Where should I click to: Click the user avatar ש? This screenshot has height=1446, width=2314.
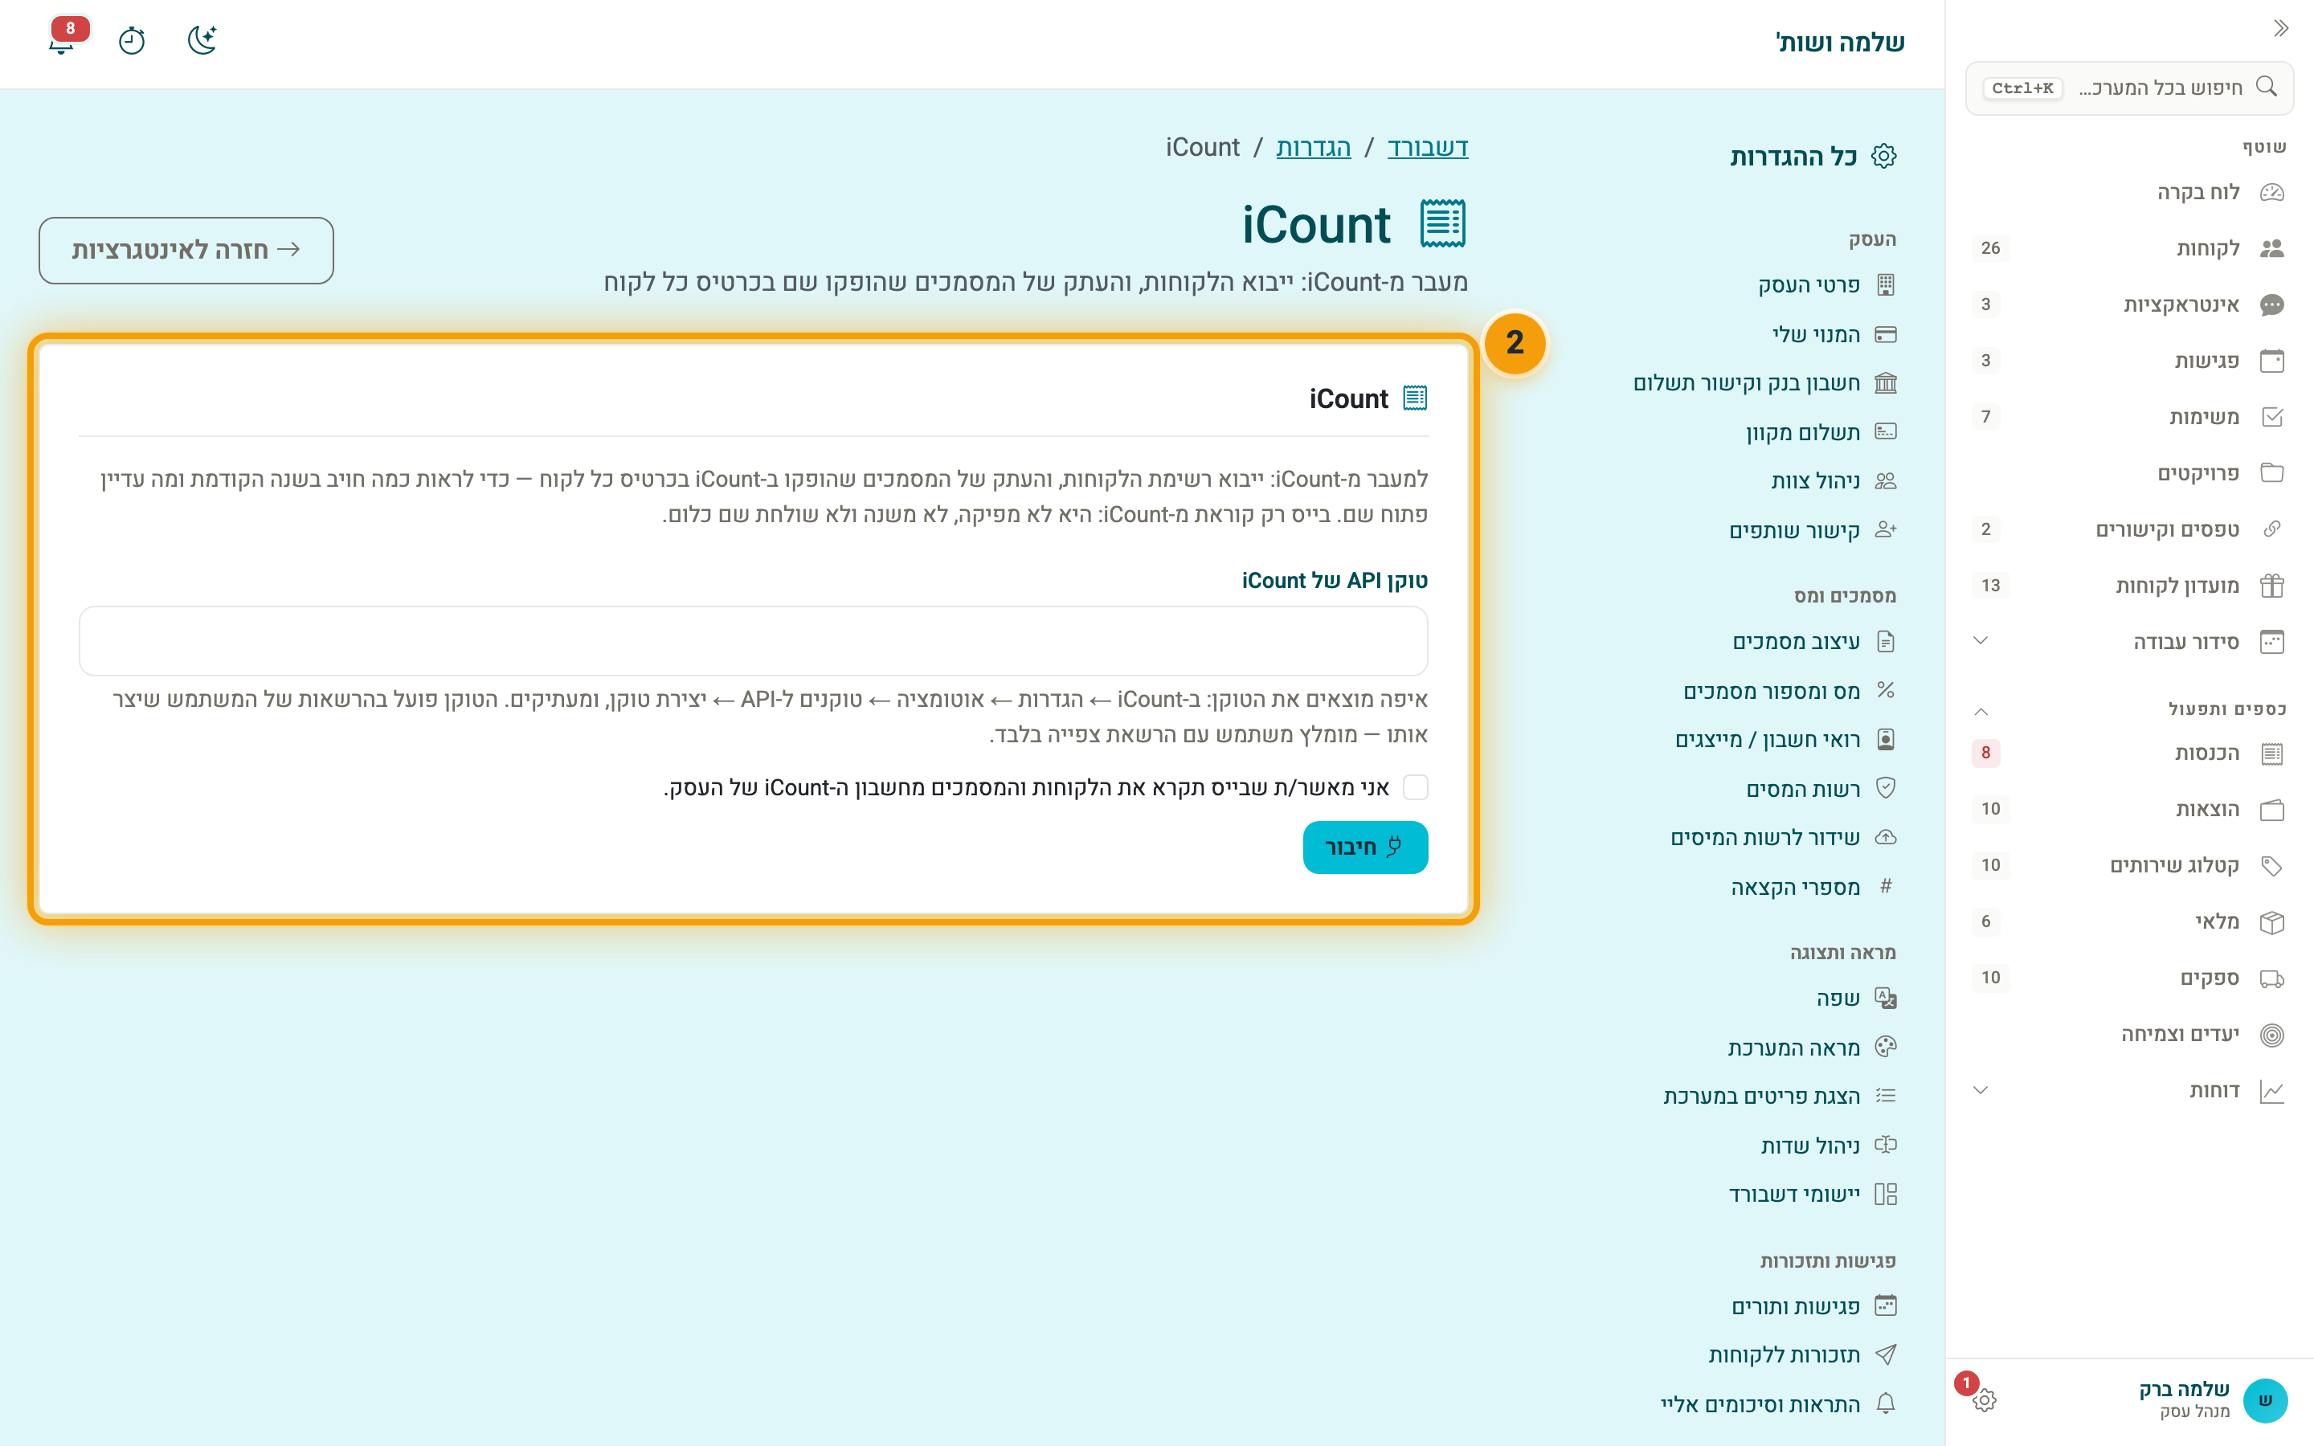click(x=2265, y=1400)
